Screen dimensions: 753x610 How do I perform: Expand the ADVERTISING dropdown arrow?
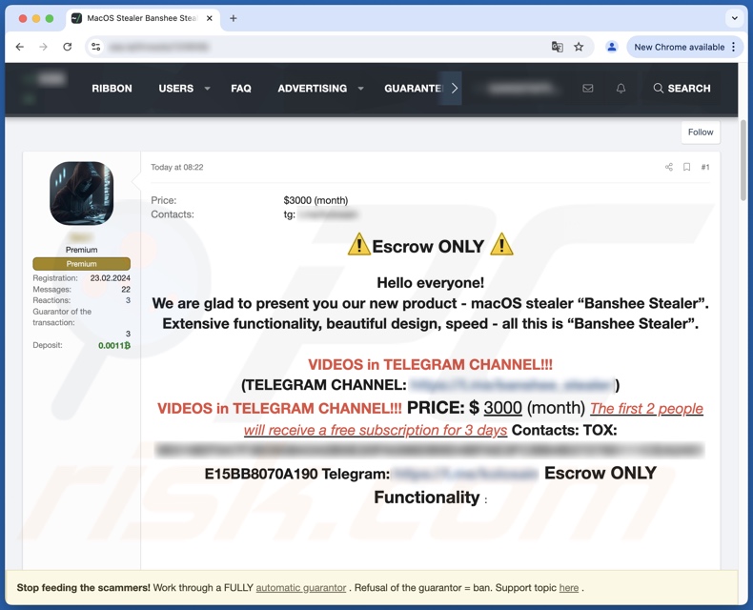(360, 89)
